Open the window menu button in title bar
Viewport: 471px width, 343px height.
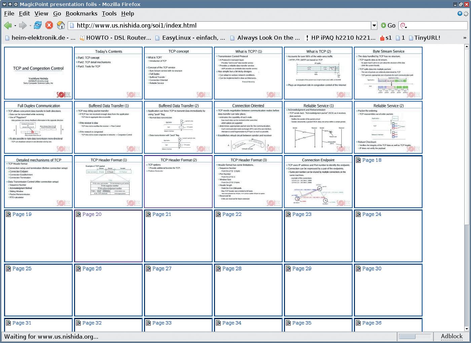[4, 4]
